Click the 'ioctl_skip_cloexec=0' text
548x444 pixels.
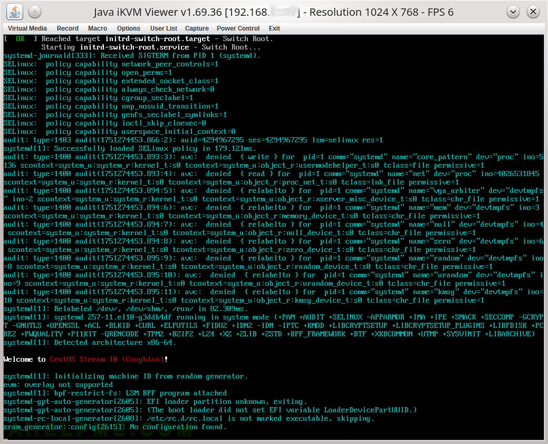pos(164,123)
